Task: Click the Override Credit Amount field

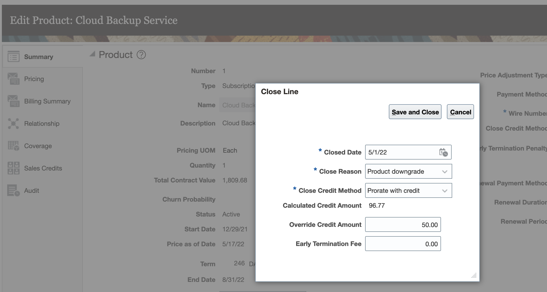Action: click(403, 225)
